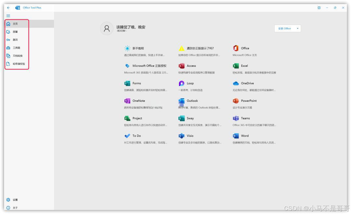Click the Office Tool Plus logo
The height and width of the screenshot is (214, 351).
click(x=18, y=7)
